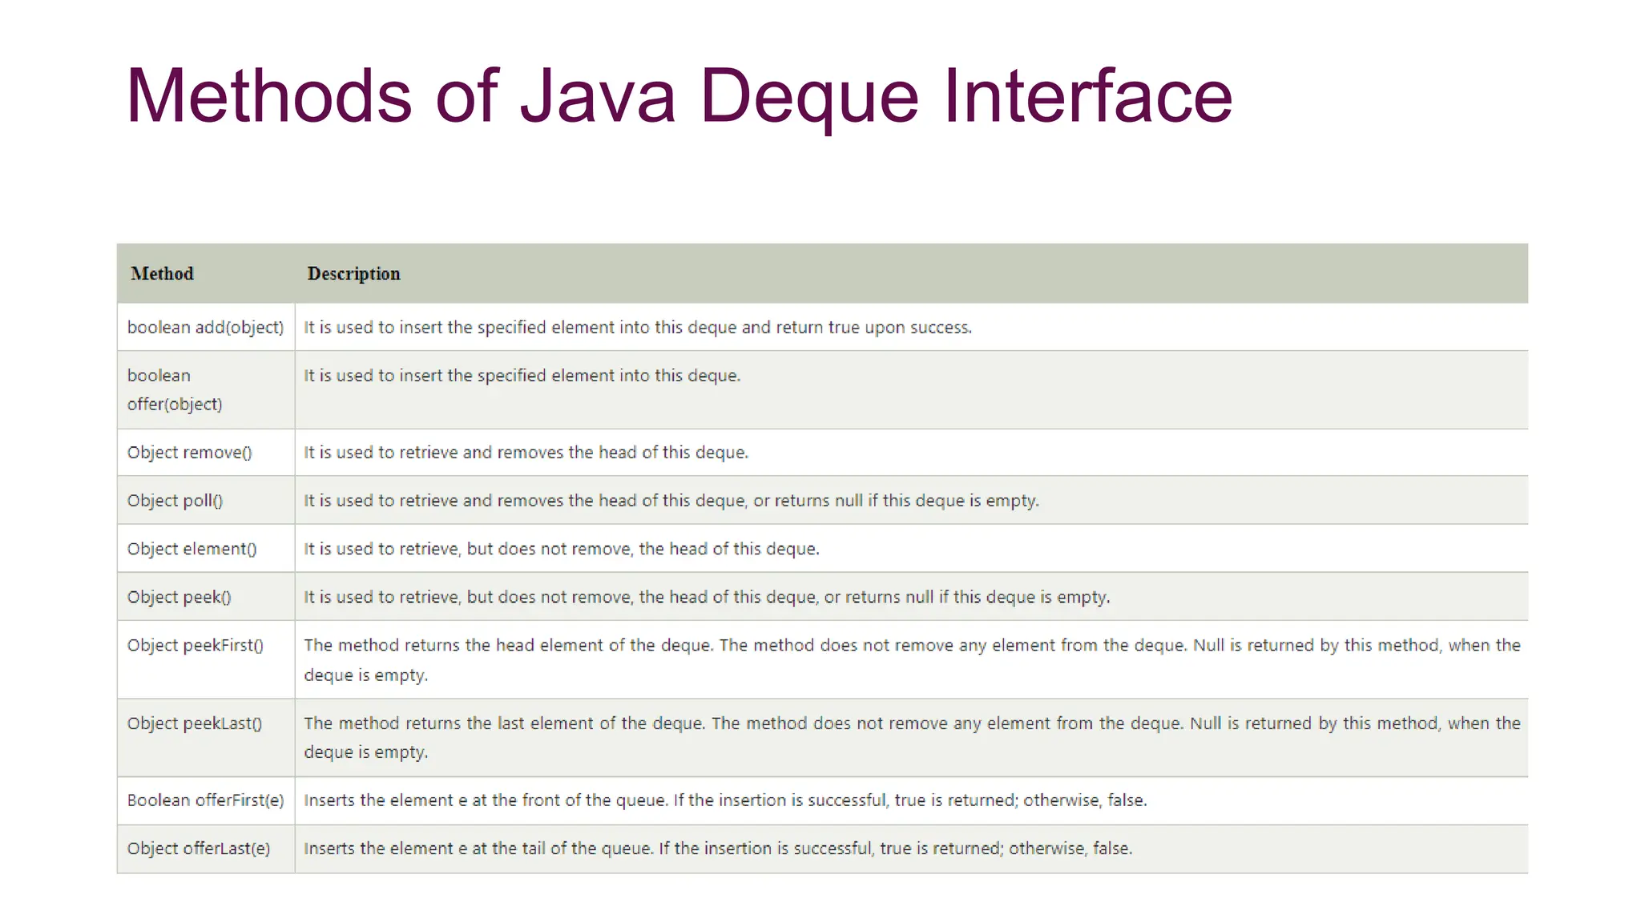Click the slide title 'Methods of Java Deque Interface'
This screenshot has width=1641, height=923.
(679, 98)
